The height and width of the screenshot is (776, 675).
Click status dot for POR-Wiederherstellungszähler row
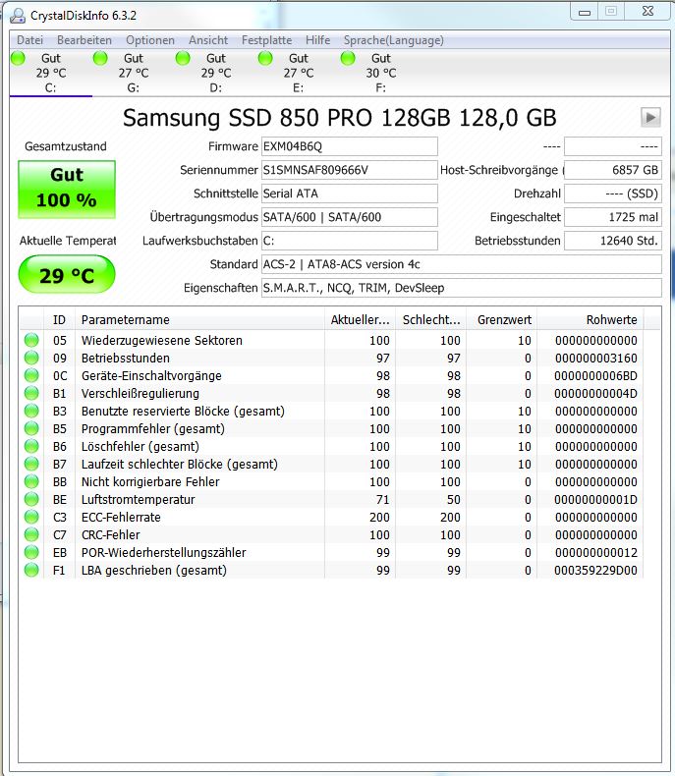[31, 552]
